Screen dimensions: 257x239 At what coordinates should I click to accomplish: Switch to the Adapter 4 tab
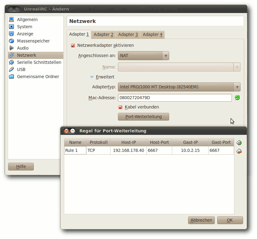click(x=152, y=34)
